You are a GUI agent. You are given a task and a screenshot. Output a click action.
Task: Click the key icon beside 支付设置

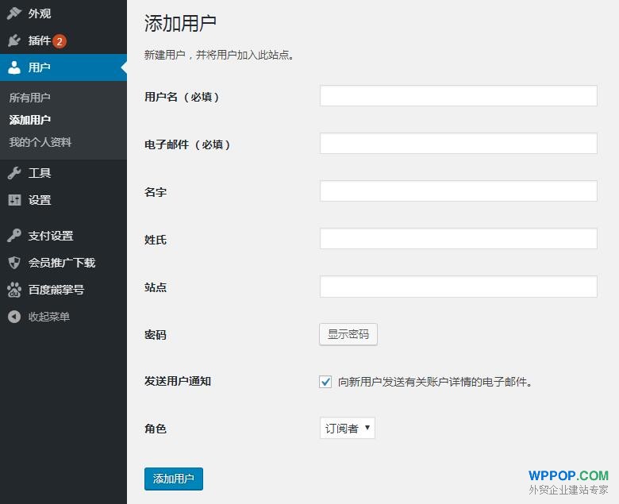[x=14, y=236]
